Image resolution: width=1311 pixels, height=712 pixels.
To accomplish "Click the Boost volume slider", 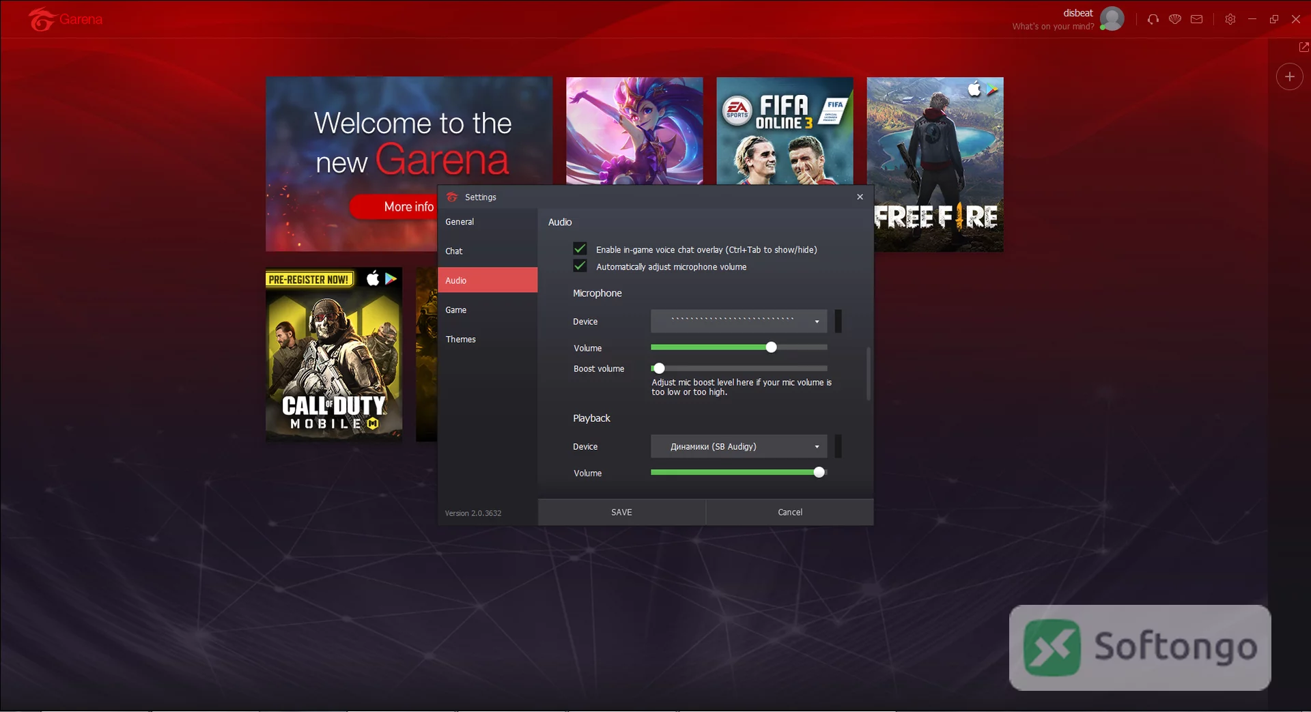I will [739, 369].
